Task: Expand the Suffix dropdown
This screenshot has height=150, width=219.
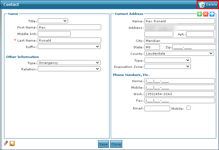Action: [x=69, y=47]
